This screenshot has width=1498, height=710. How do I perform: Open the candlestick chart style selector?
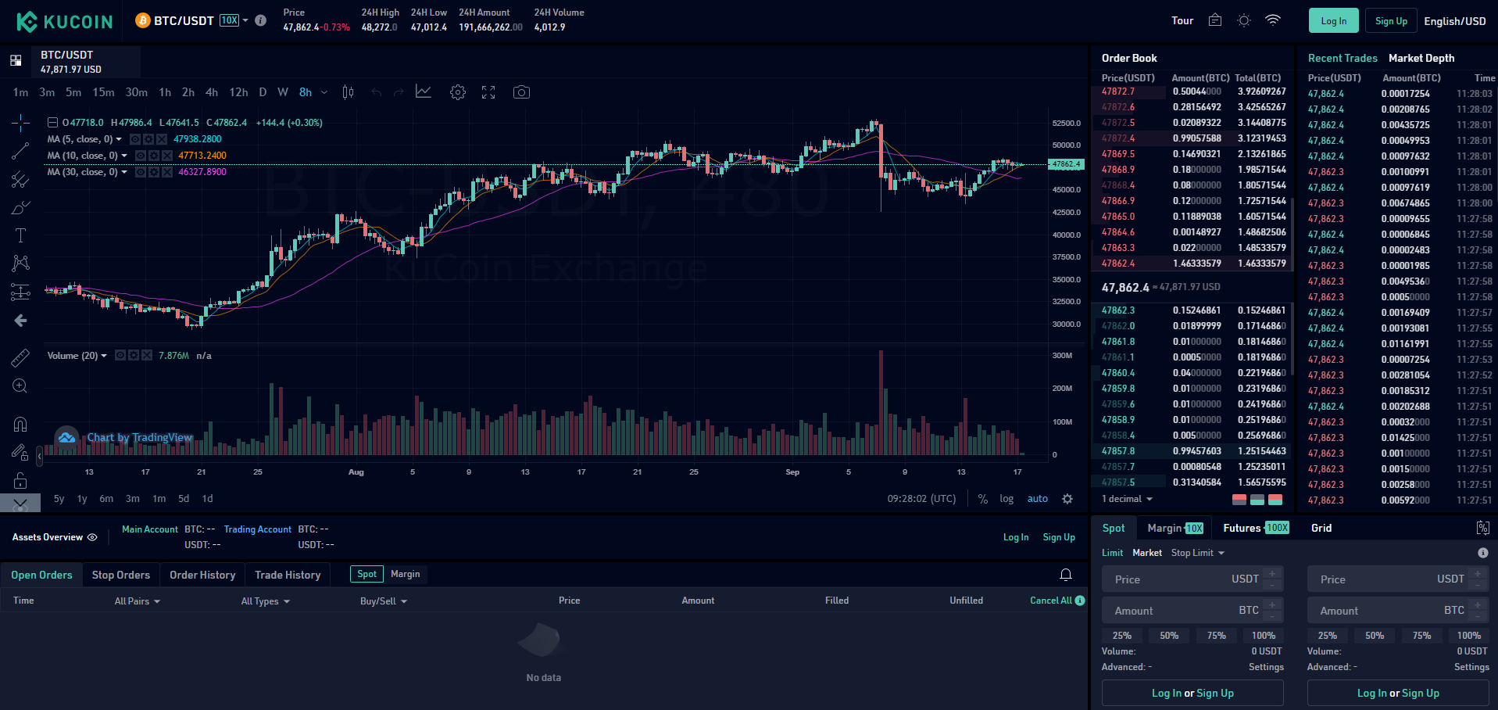point(349,92)
